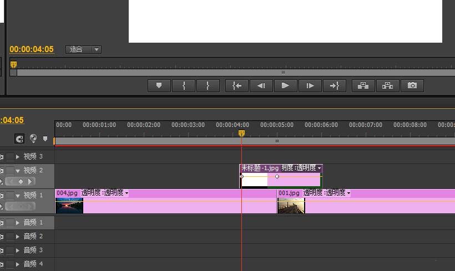Go to previous keyframe on 视频 2
The height and width of the screenshot is (271, 455).
pos(12,181)
